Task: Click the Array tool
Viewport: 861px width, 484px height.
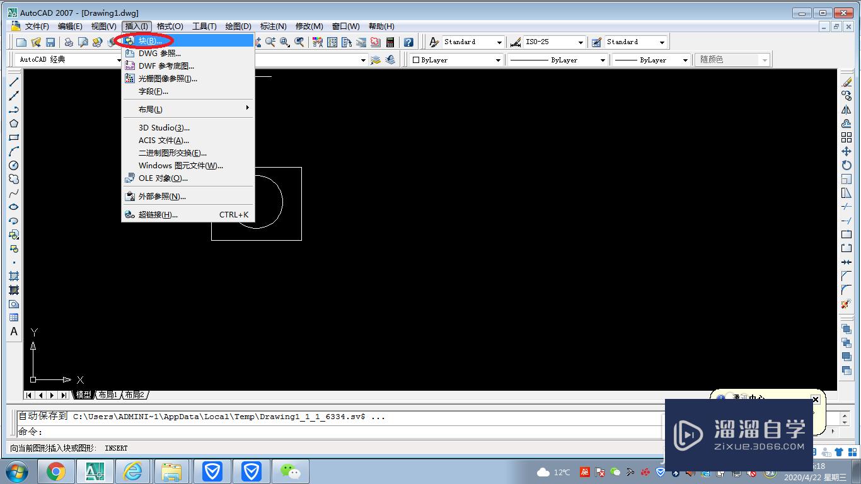Action: click(847, 137)
